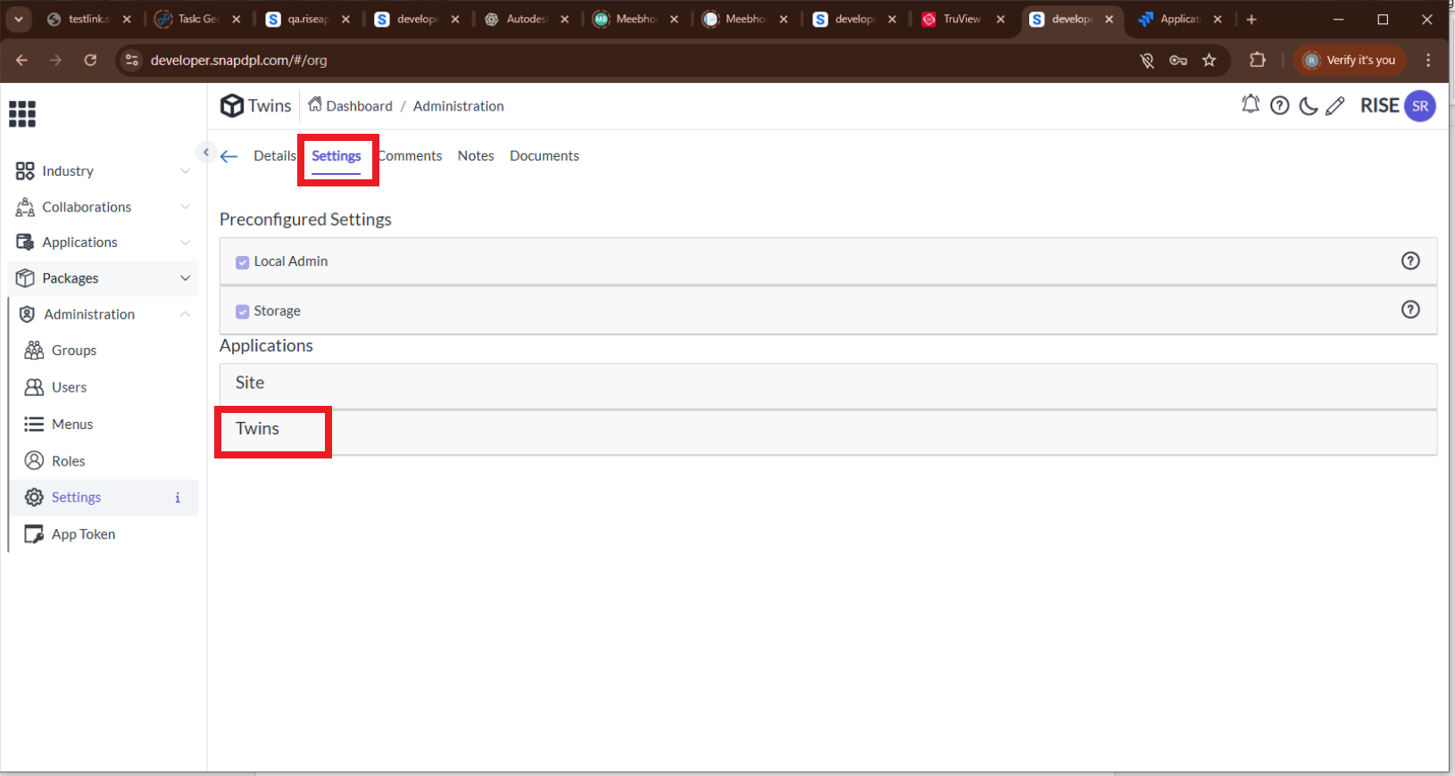Viewport: 1455px width, 776px height.
Task: Switch to the Comments tab
Action: [411, 155]
